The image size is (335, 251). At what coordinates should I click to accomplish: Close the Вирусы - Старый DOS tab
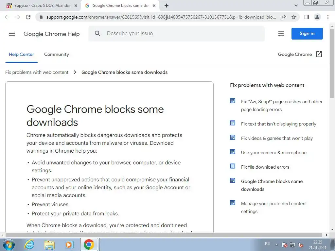76,6
